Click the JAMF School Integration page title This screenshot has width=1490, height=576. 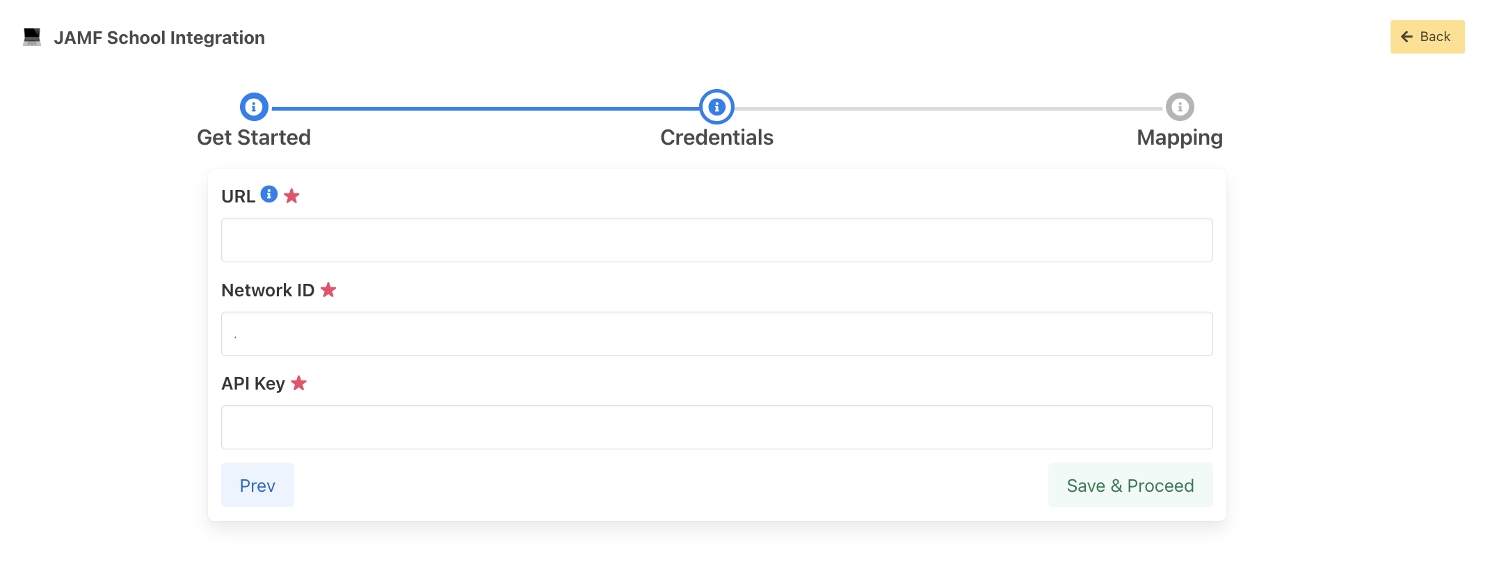click(x=159, y=38)
